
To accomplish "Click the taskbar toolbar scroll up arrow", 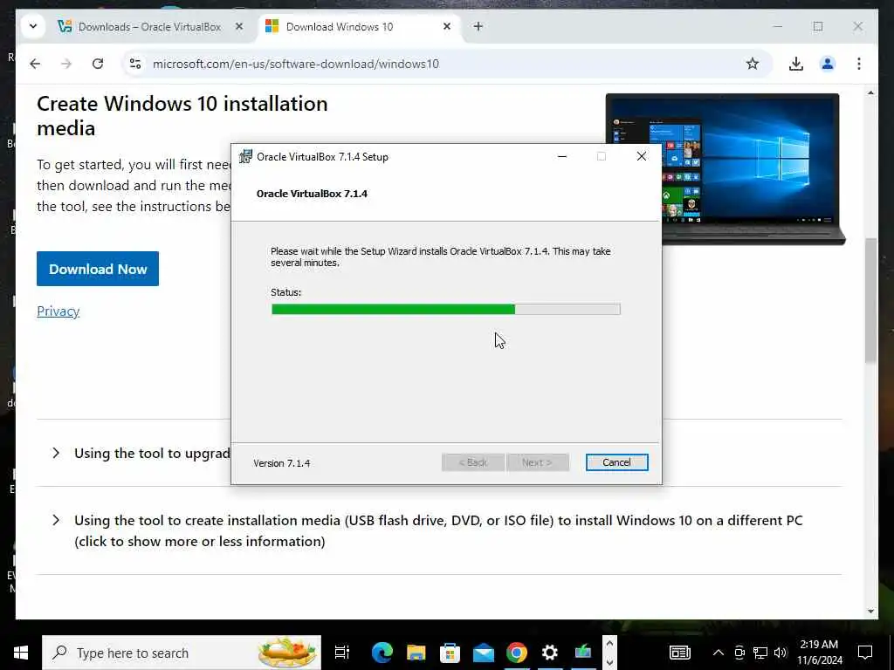I will point(609,643).
